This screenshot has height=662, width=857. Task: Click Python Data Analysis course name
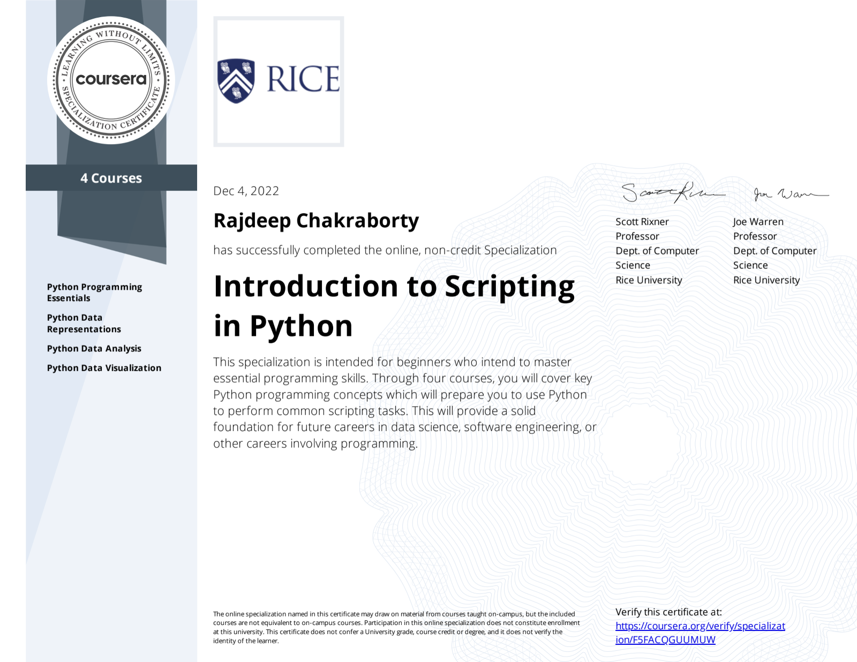pyautogui.click(x=94, y=349)
